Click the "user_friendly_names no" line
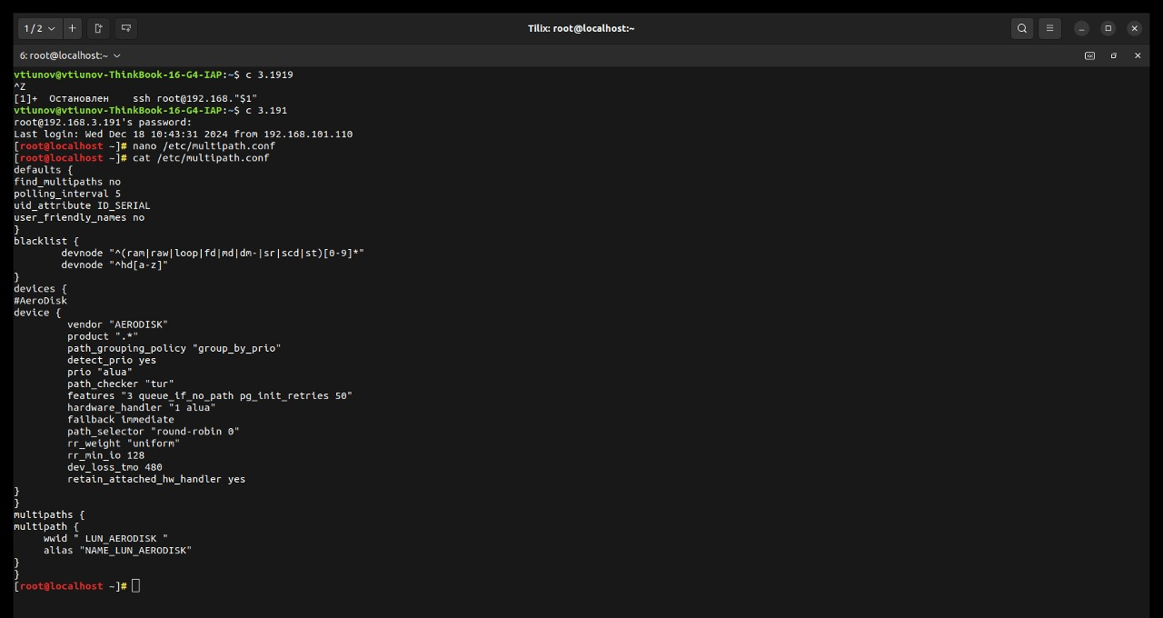The height and width of the screenshot is (618, 1163). pos(79,217)
